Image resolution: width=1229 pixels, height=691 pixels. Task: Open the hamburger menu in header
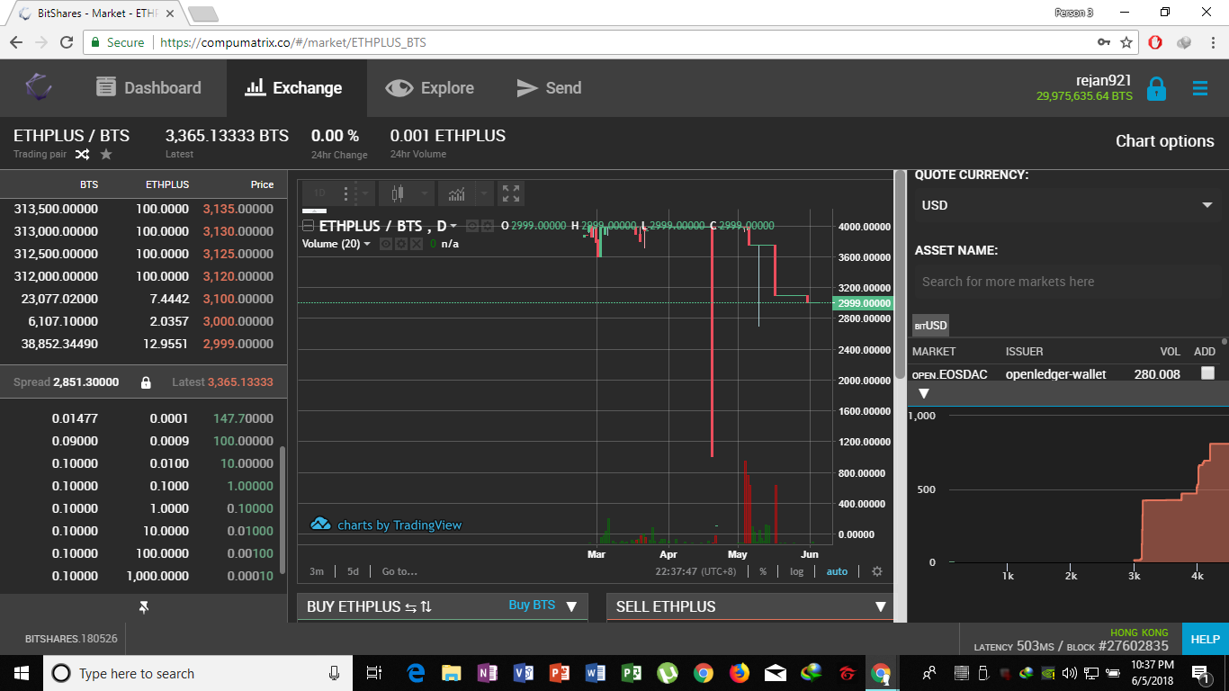click(1200, 88)
